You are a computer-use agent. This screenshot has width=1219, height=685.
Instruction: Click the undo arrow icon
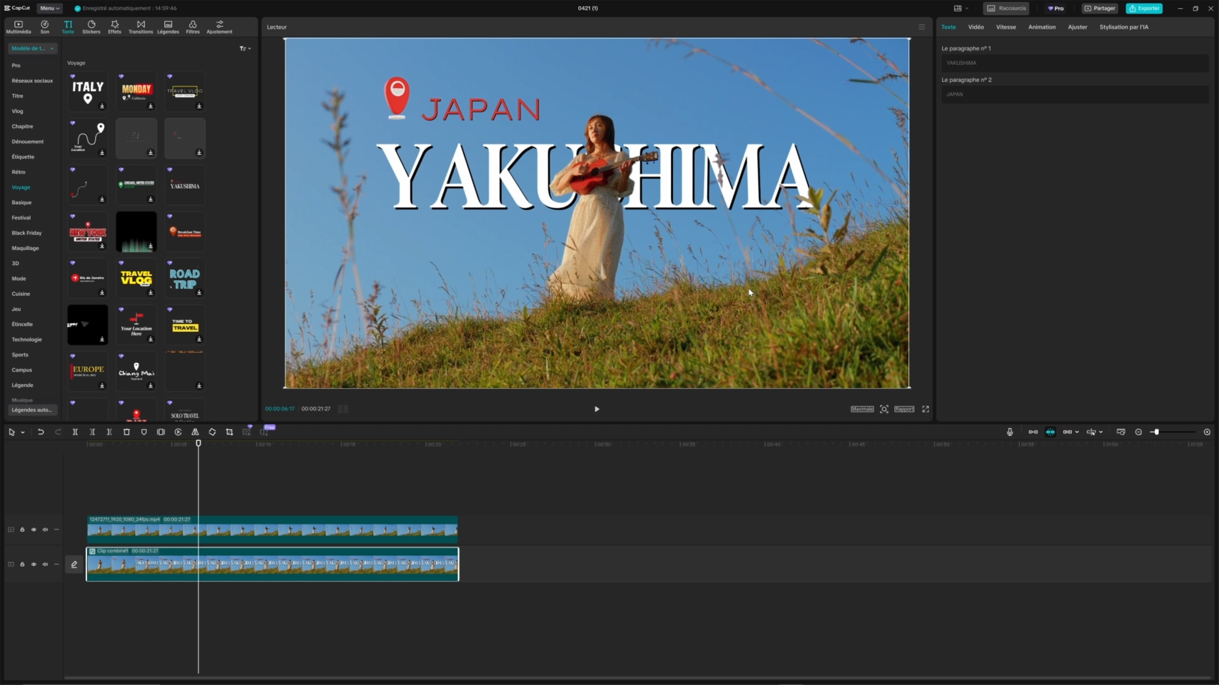(x=41, y=432)
